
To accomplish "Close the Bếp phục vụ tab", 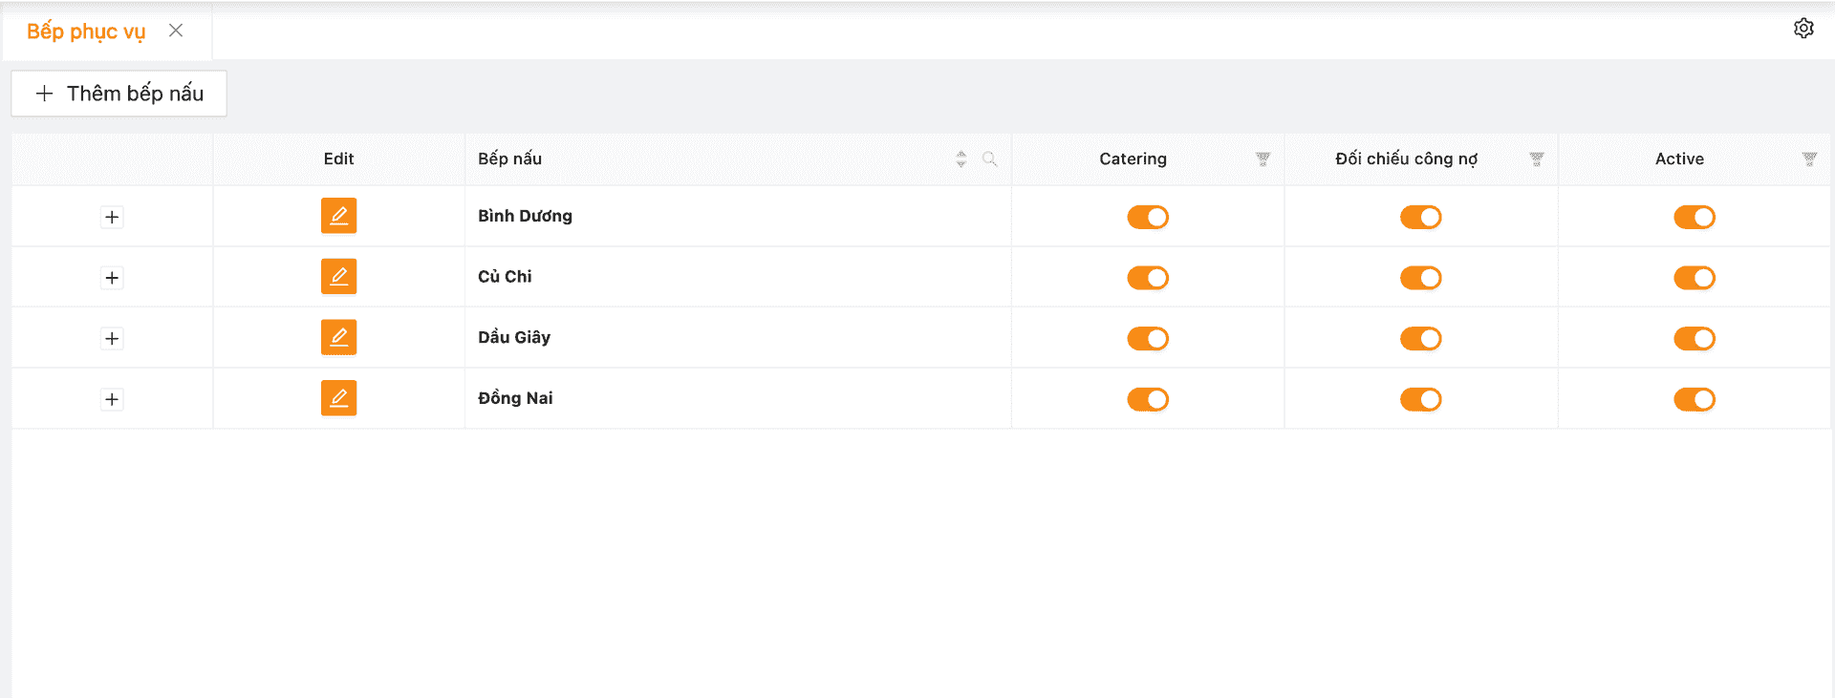I will coord(176,31).
